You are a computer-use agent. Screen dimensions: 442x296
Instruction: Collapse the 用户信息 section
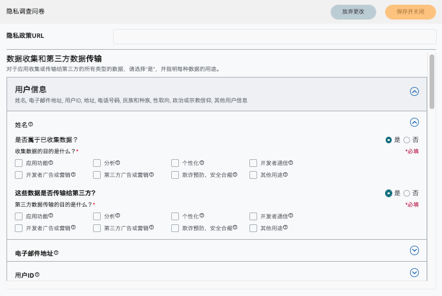point(415,92)
